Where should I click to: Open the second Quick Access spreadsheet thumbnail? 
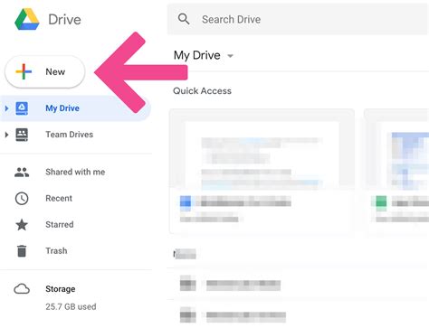pos(396,172)
